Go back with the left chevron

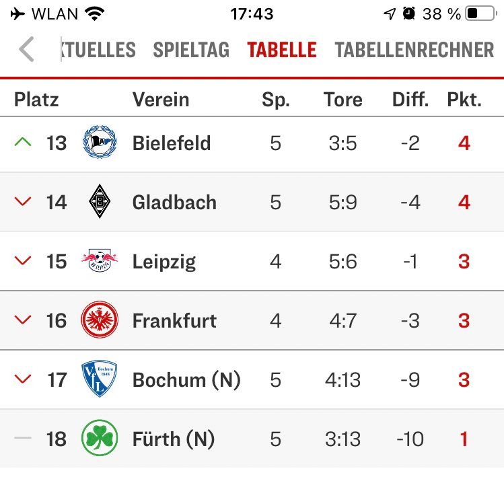click(x=26, y=50)
